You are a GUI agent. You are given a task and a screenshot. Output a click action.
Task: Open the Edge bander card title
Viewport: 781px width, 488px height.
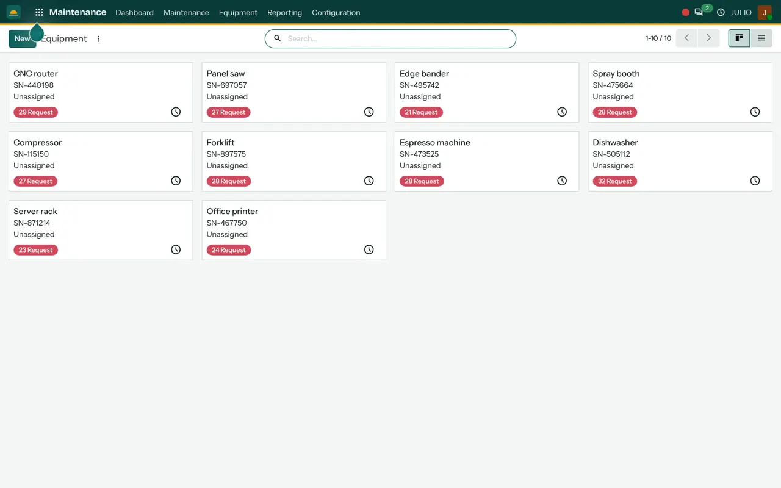424,73
